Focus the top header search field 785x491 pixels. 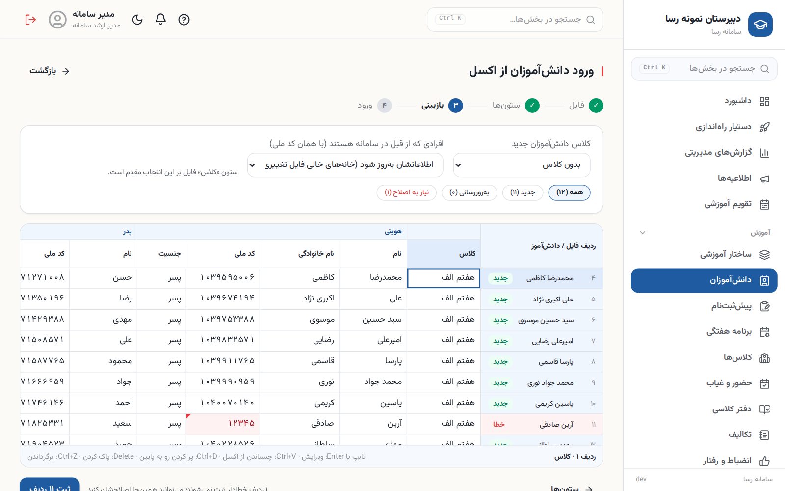click(x=515, y=20)
